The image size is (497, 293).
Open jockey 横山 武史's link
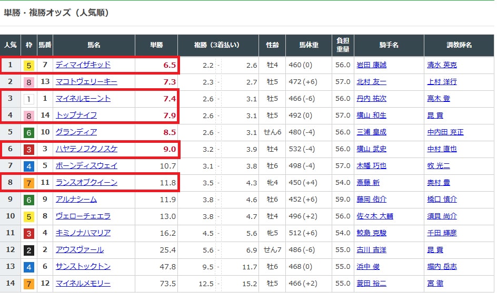(371, 149)
